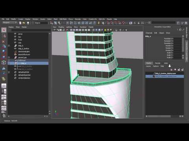Select the Soft Modification tool
This screenshot has height=141, width=189.
(4, 68)
